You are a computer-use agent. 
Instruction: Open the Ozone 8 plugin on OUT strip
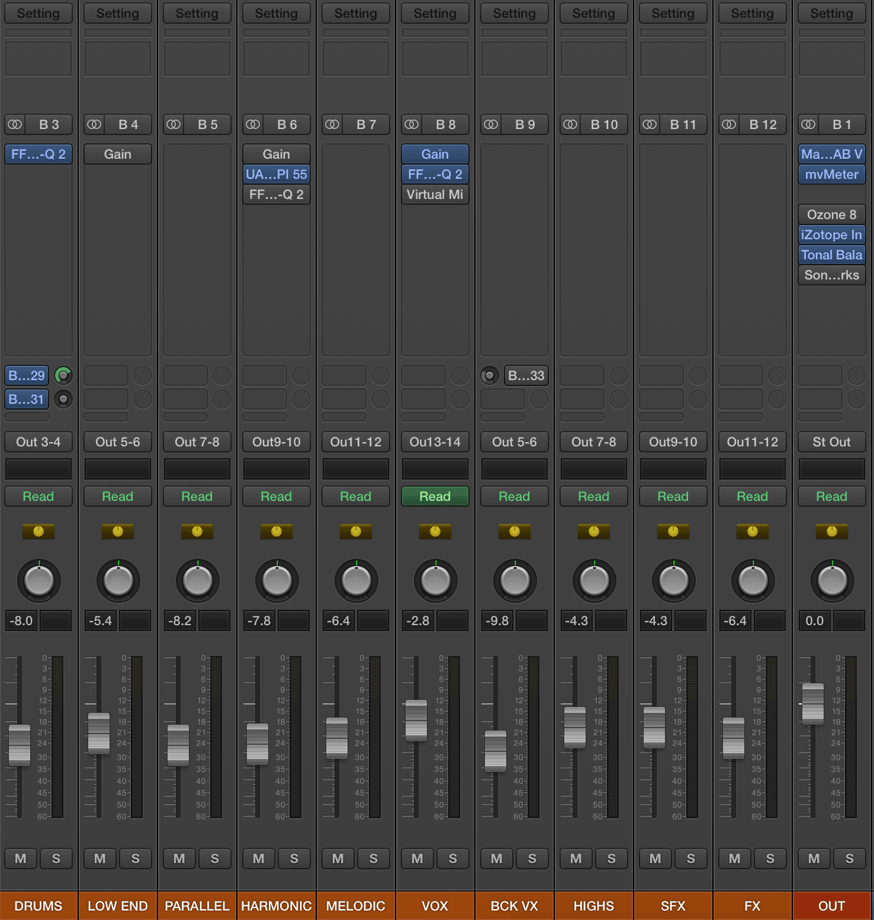[x=832, y=215]
